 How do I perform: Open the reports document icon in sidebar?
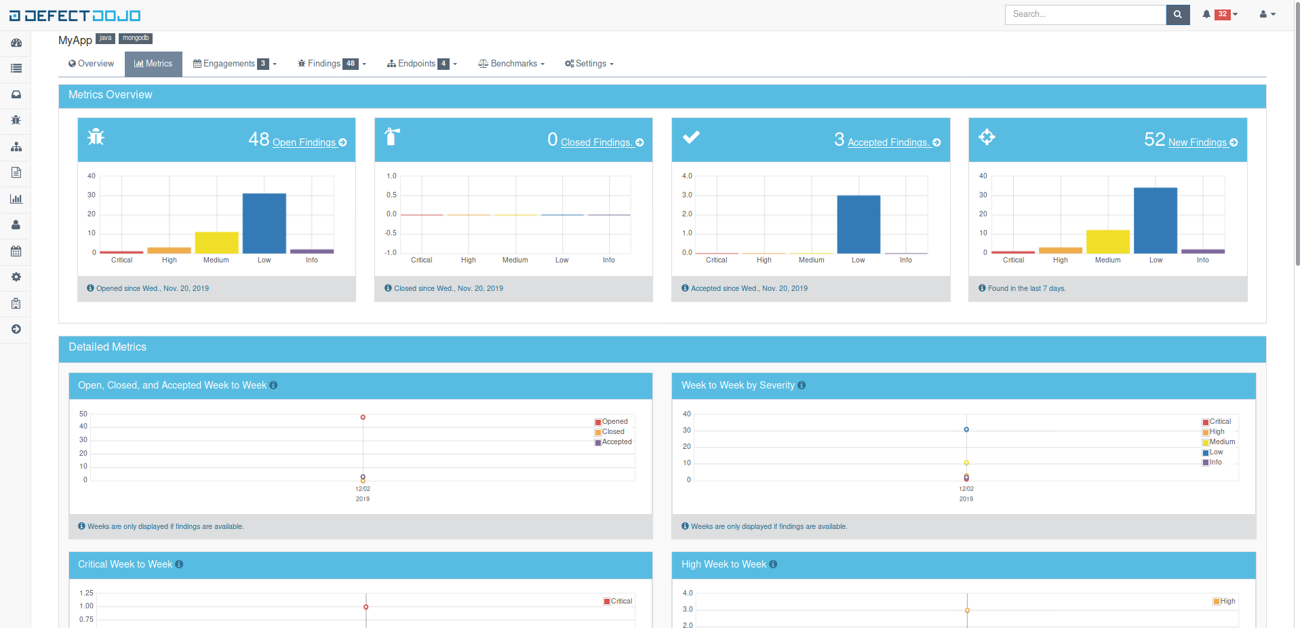click(16, 172)
